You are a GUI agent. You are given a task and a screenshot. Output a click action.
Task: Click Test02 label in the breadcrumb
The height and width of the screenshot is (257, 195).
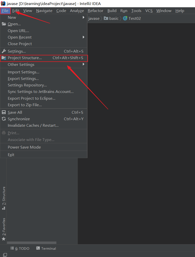pos(135,18)
